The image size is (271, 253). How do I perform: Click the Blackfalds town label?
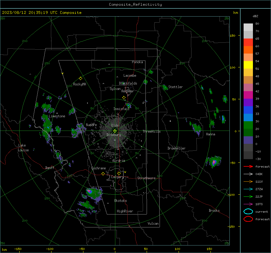[x=128, y=83]
